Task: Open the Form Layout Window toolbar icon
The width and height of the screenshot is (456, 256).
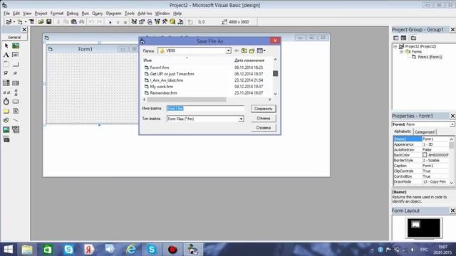Action: (x=150, y=22)
